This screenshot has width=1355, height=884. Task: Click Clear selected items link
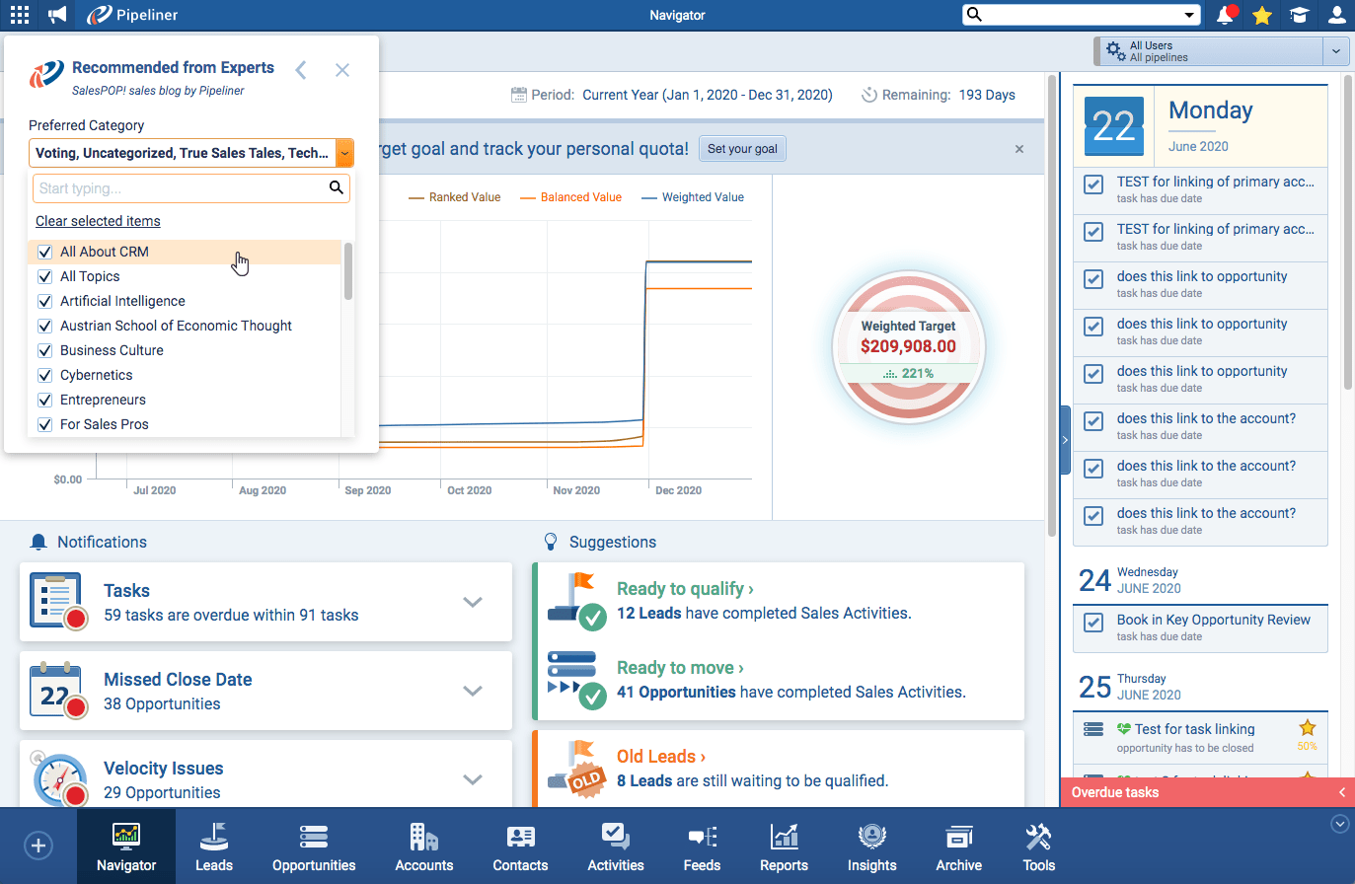98,221
